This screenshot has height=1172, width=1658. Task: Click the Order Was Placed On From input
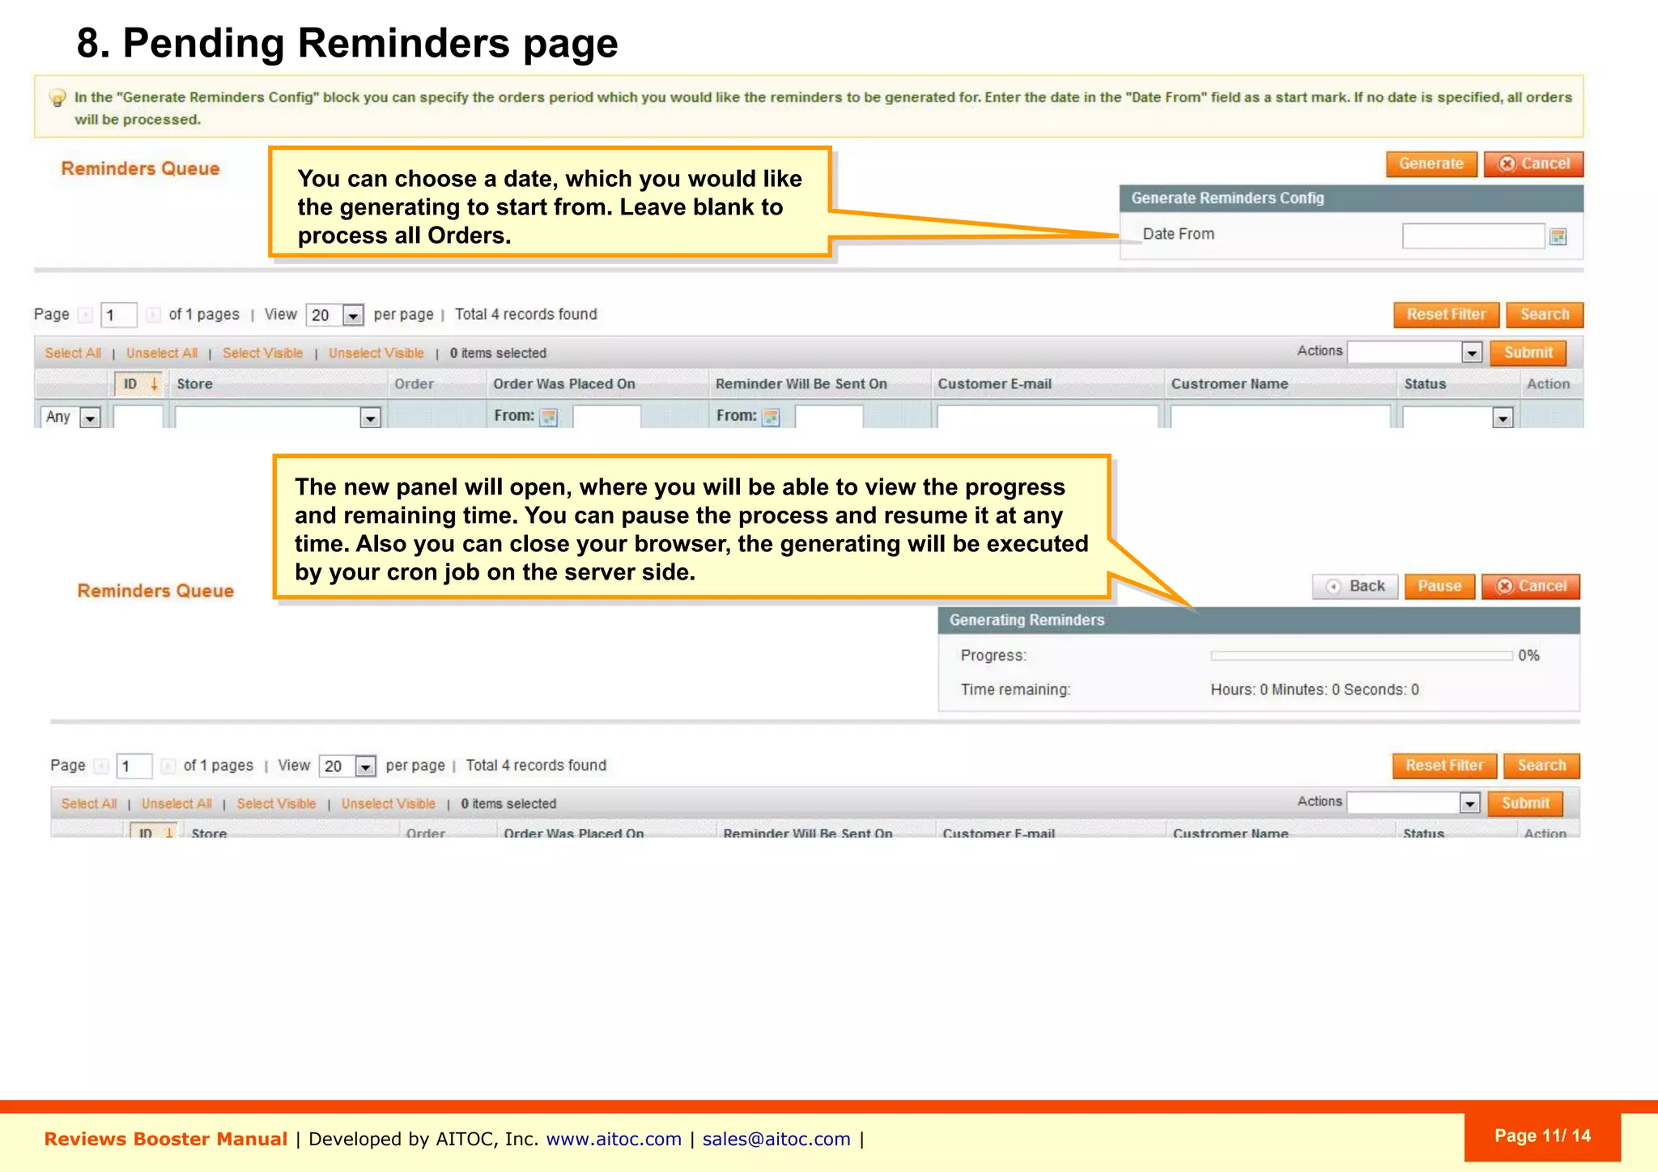[607, 417]
